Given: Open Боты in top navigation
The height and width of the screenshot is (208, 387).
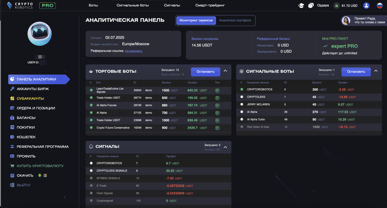Looking at the screenshot, I should point(93,5).
